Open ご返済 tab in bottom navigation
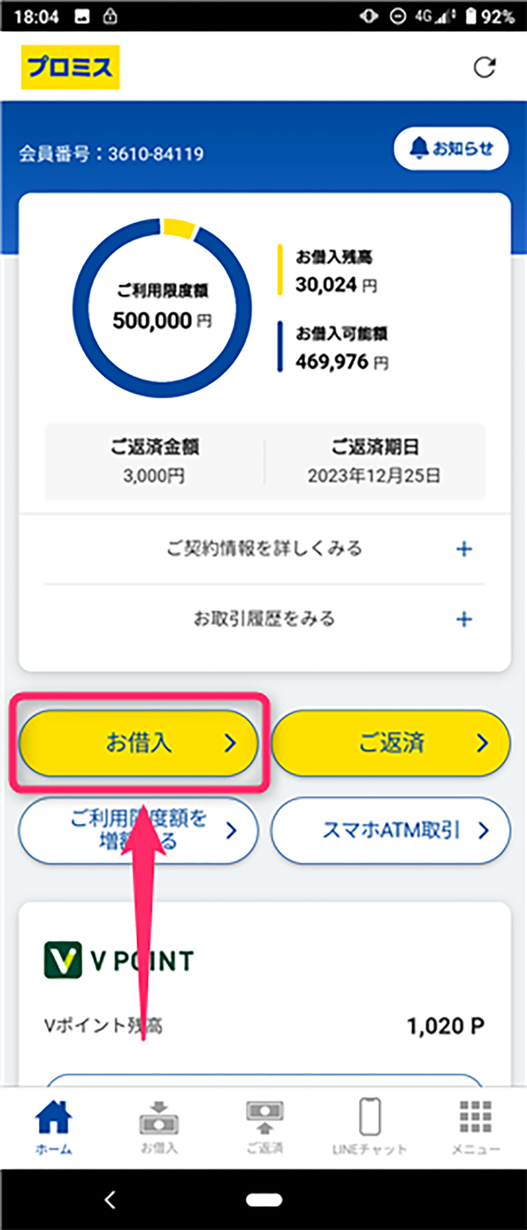The width and height of the screenshot is (527, 1230). pos(264,1127)
